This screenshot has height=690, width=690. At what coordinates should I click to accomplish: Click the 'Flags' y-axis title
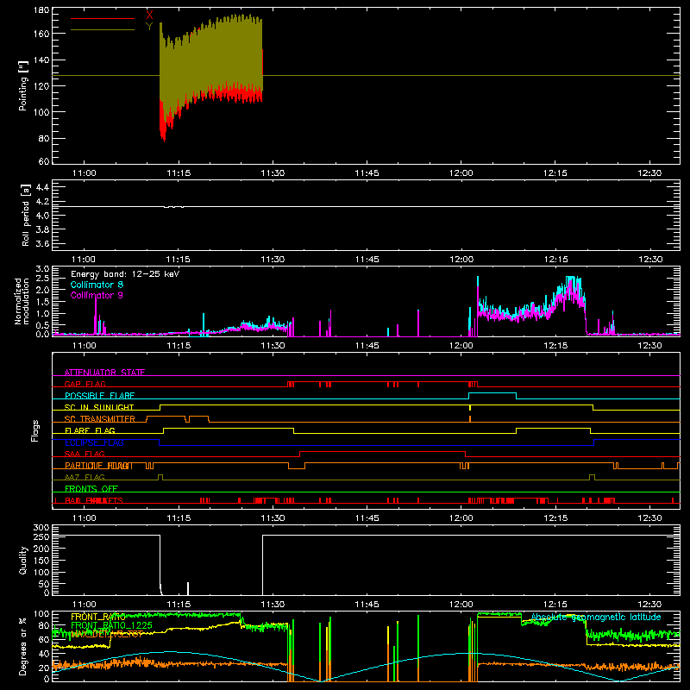[34, 430]
